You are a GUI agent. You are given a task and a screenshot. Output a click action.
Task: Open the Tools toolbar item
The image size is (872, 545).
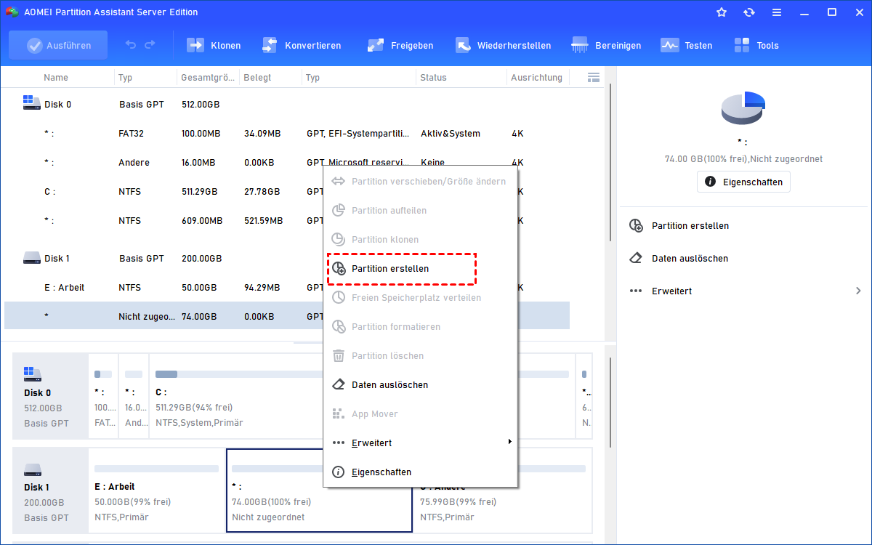[x=756, y=45]
